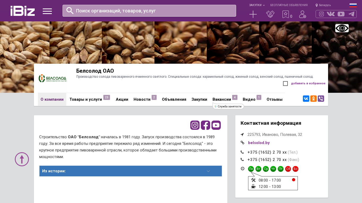Open Белсолод Instagram page
Image resolution: width=362 pixels, height=203 pixels.
pos(195,125)
